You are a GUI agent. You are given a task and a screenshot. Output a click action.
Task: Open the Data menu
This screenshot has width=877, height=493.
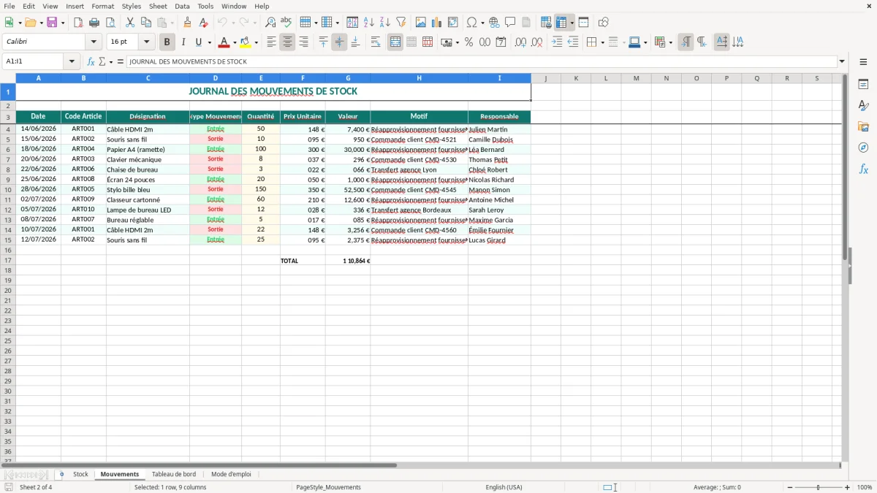(x=182, y=6)
